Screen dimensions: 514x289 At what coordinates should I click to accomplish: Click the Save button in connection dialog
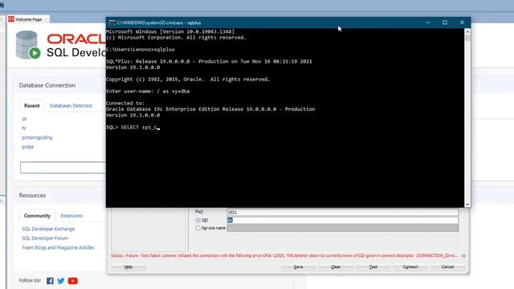pyautogui.click(x=298, y=267)
